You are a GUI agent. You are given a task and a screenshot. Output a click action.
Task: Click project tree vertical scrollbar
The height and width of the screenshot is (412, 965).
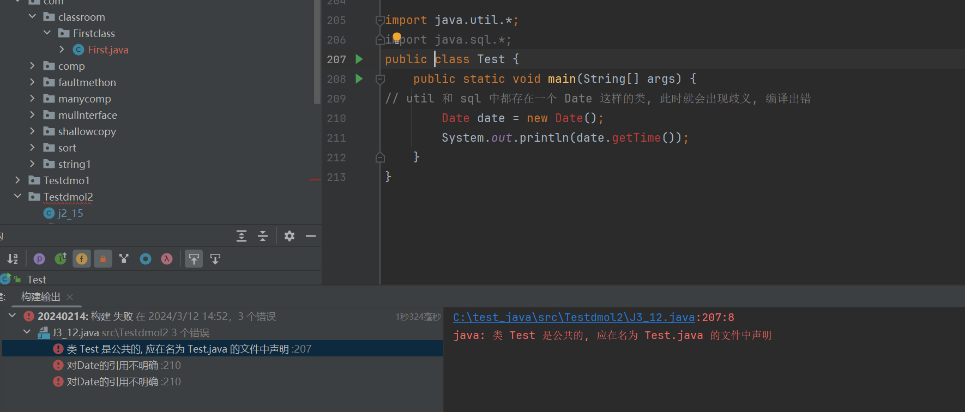coord(317,52)
